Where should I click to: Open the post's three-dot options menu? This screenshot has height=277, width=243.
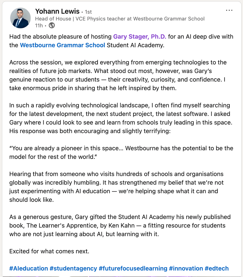tap(229, 11)
